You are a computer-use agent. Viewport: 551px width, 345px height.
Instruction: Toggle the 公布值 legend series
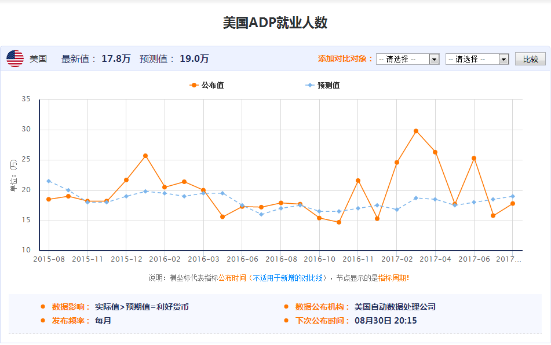(207, 85)
